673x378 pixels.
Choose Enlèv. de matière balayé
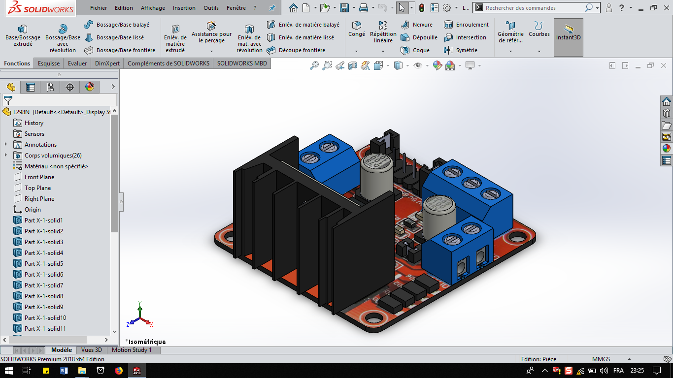tap(303, 25)
